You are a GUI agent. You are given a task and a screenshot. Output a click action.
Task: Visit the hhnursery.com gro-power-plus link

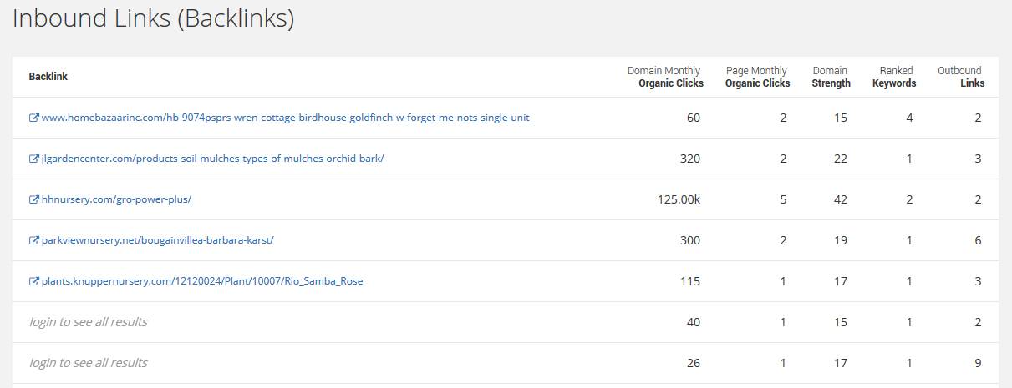coord(116,199)
